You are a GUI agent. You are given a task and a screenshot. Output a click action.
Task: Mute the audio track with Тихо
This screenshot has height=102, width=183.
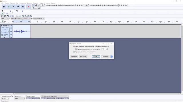tap(3, 27)
